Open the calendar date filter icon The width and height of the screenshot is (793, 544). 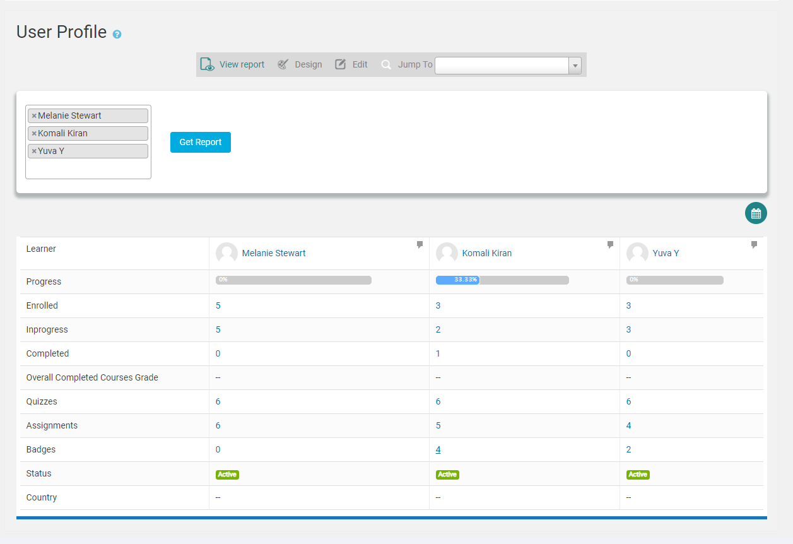756,213
